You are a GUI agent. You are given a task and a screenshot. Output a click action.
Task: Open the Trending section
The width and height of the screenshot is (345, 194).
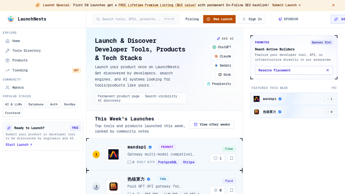pos(43,70)
